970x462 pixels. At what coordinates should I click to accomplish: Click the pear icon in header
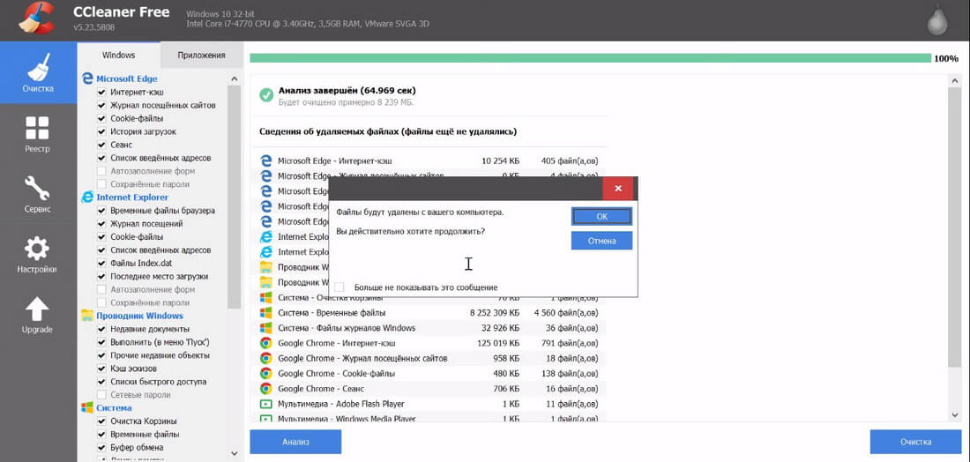click(x=938, y=22)
